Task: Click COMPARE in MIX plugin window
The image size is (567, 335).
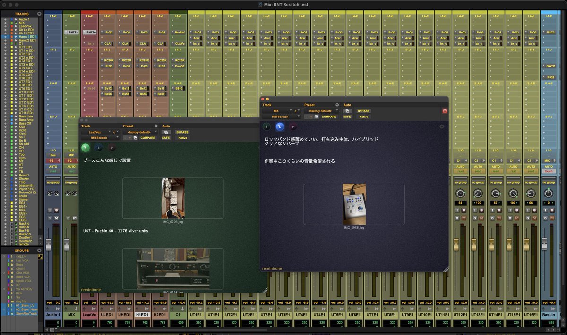Action: point(329,117)
